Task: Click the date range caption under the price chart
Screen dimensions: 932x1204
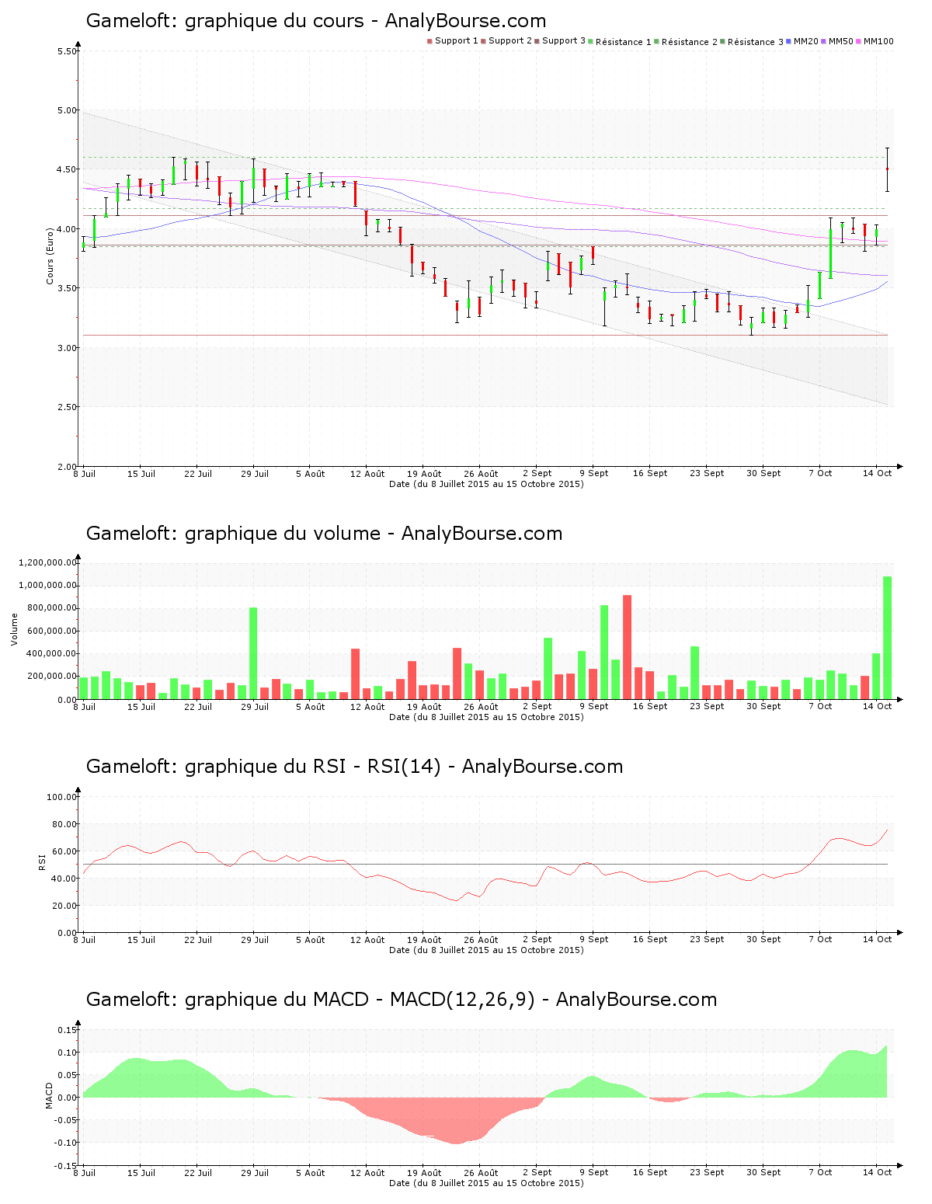Action: click(x=486, y=484)
